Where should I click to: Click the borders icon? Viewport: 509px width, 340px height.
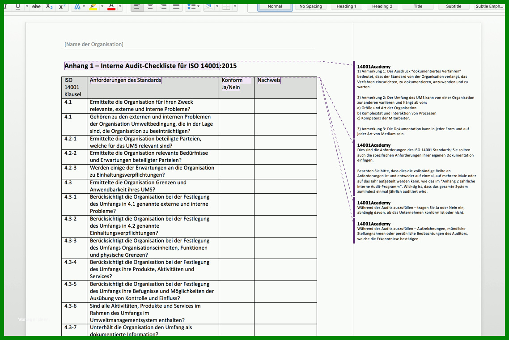(227, 6)
